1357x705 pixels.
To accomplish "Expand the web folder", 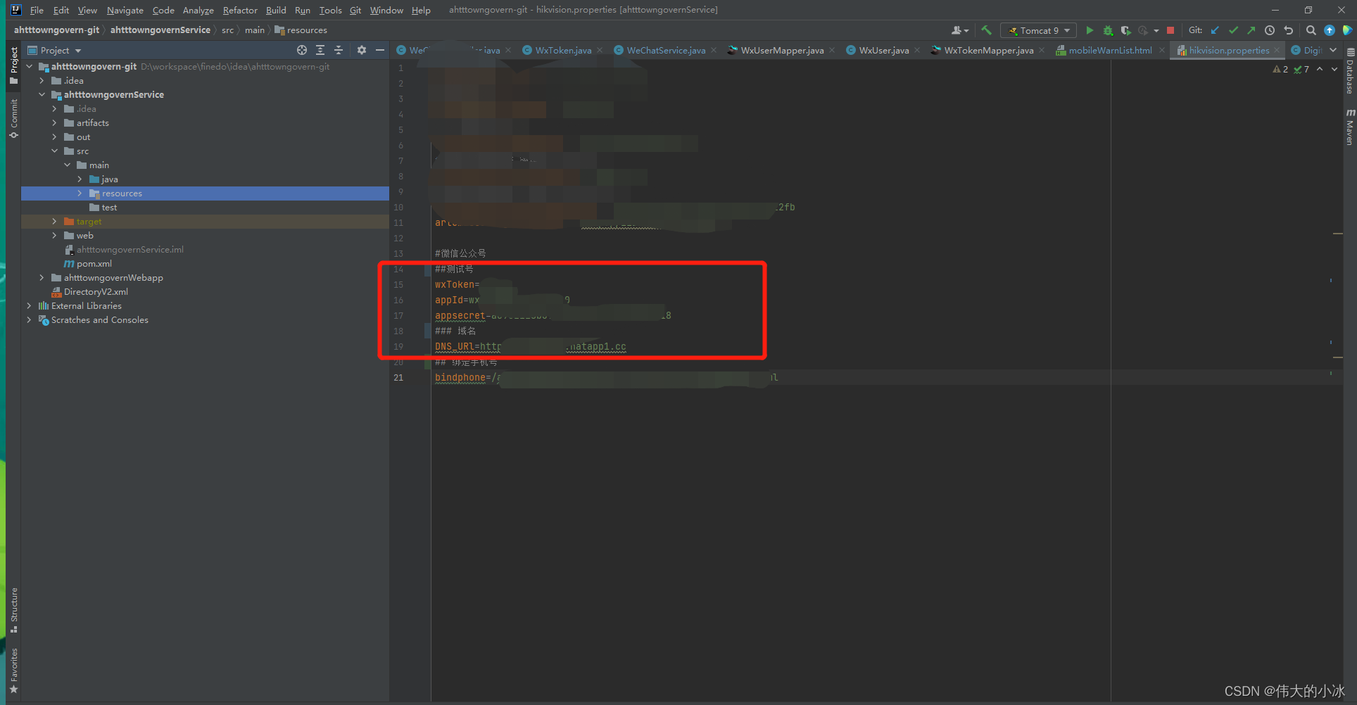I will [x=55, y=236].
